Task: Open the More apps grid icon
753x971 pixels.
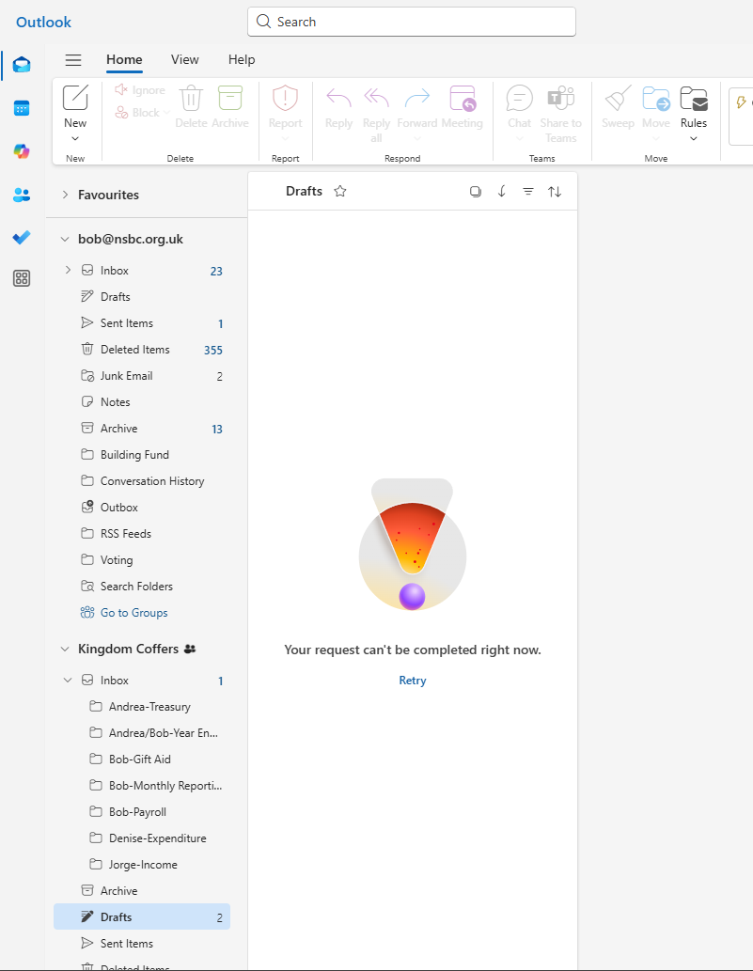Action: pos(22,278)
